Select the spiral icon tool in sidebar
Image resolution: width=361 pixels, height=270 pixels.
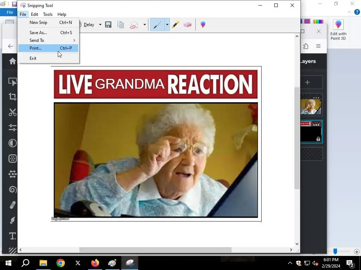pyautogui.click(x=13, y=189)
